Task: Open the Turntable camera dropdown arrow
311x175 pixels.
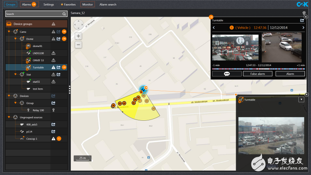Action: tap(301, 99)
